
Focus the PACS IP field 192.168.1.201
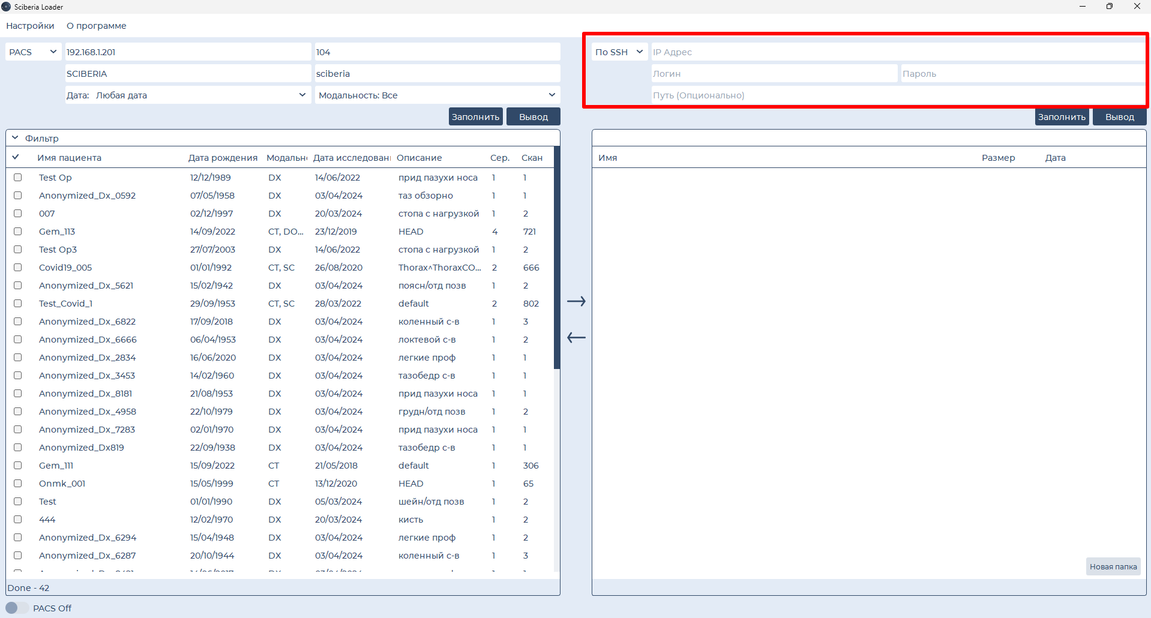(188, 52)
